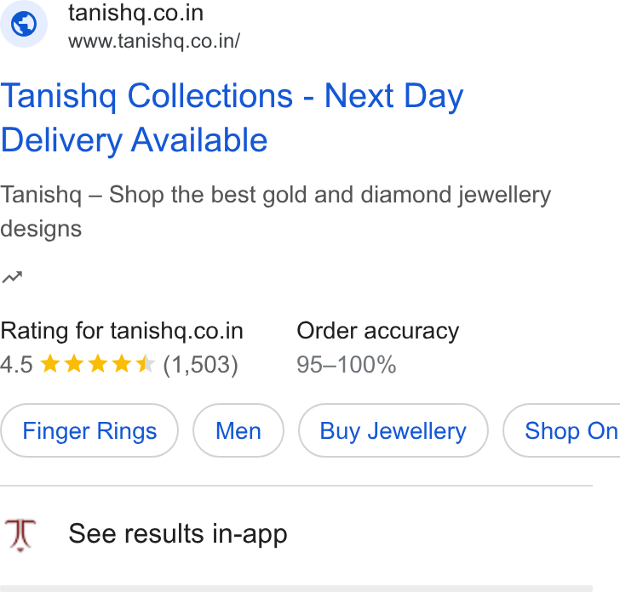Click the fourth gold rating star
This screenshot has width=620, height=592.
click(122, 364)
